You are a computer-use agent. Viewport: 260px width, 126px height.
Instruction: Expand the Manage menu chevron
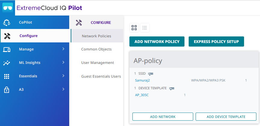(63, 49)
